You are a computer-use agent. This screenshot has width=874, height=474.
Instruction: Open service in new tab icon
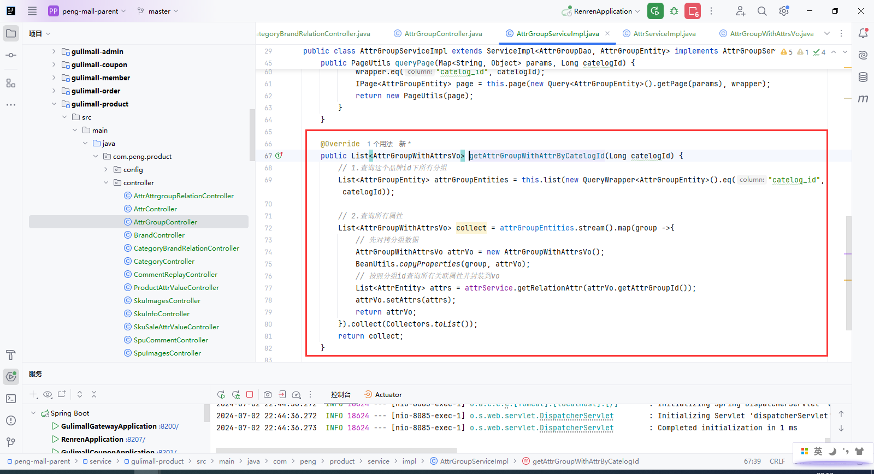pos(62,394)
